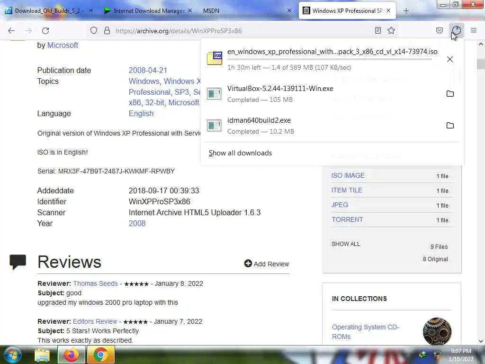
Task: Click the idman640build2.exe file icon
Action: pyautogui.click(x=214, y=125)
